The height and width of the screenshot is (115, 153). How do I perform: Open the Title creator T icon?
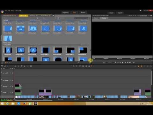point(22,66)
